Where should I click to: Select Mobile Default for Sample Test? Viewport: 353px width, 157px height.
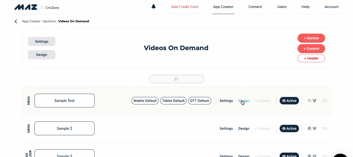pyautogui.click(x=145, y=101)
